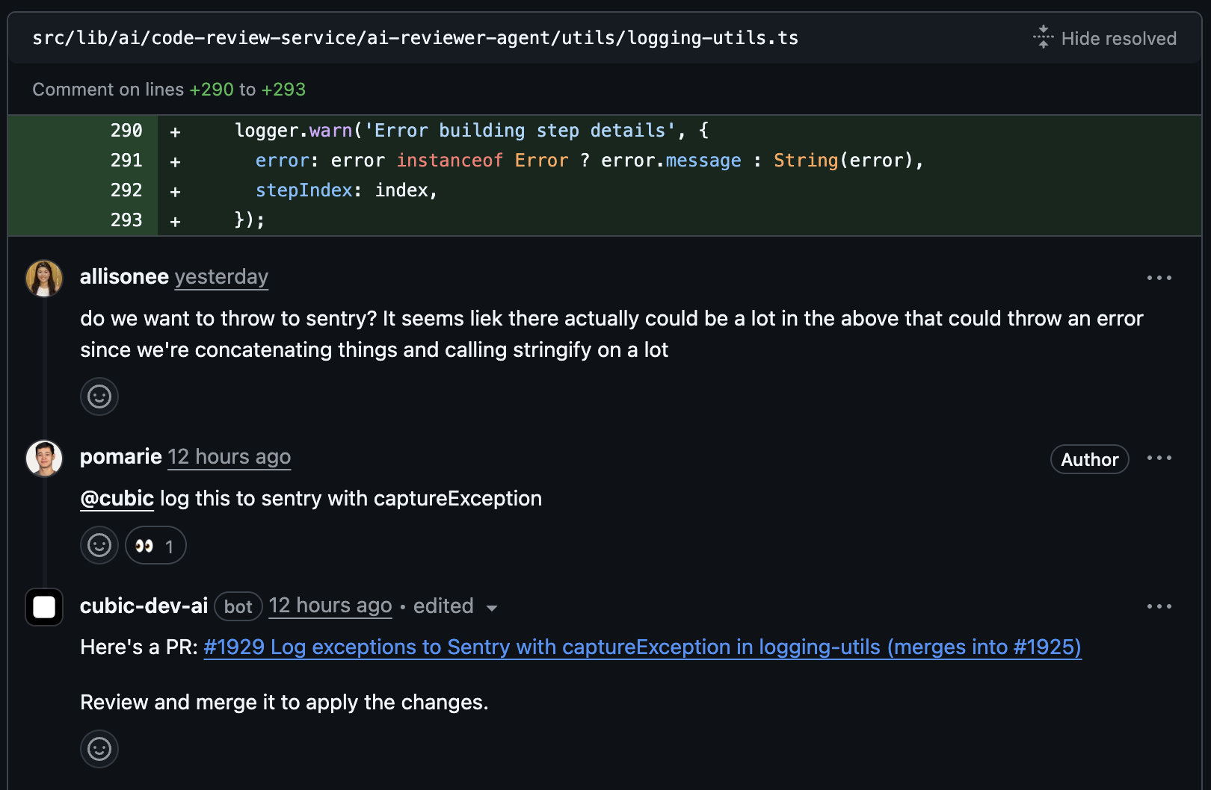Open PR #1929 Log exceptions to Sentry link
This screenshot has height=790, width=1211.
[x=642, y=647]
